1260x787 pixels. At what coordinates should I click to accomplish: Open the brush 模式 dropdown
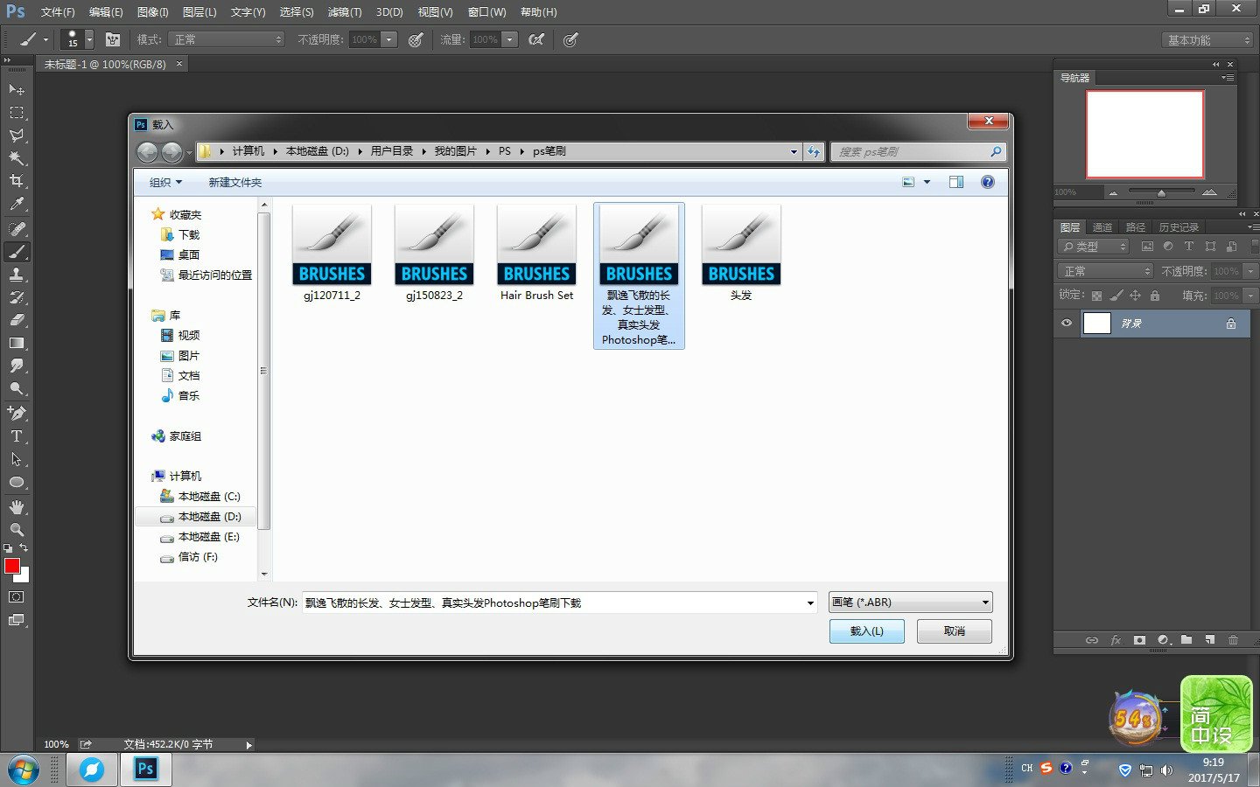(x=227, y=39)
